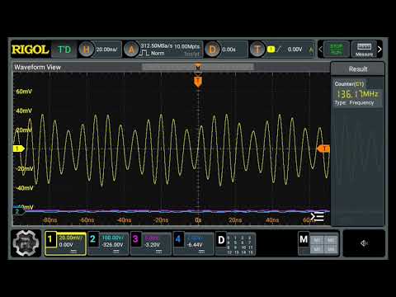
Task: Select the Counter(C1) frequency result
Action: point(357,93)
